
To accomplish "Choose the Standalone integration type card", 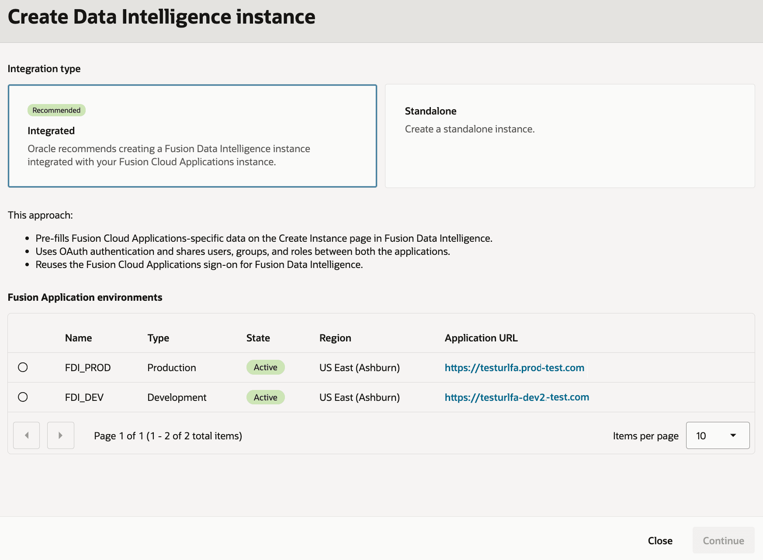I will pos(570,136).
